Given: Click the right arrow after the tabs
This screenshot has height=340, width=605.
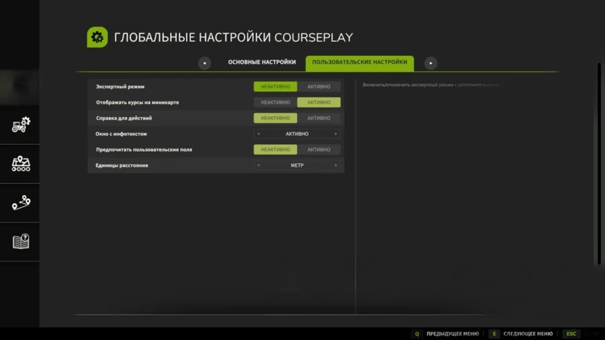Looking at the screenshot, I should [430, 62].
